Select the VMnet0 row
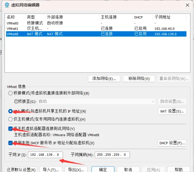Image resolution: width=194 pixels, height=172 pixels. tap(96, 23)
